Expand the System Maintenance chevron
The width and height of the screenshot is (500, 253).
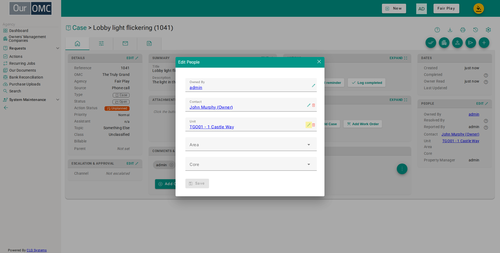[x=58, y=100]
